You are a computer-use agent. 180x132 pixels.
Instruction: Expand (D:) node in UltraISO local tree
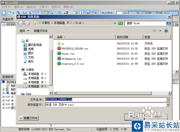coord(4,101)
